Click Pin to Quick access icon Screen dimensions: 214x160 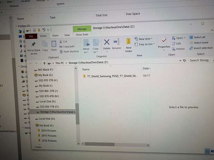click(33, 44)
